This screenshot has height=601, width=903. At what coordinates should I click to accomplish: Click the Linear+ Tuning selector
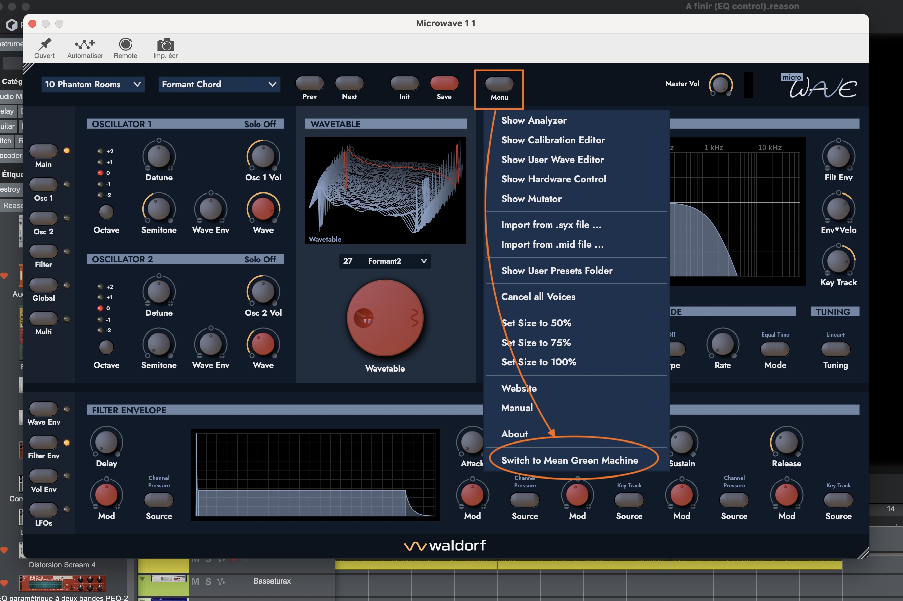tap(836, 349)
